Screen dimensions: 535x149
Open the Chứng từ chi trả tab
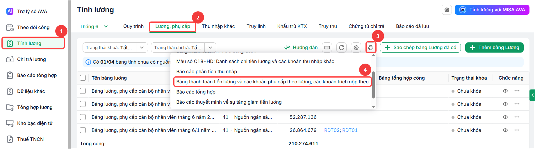click(366, 26)
